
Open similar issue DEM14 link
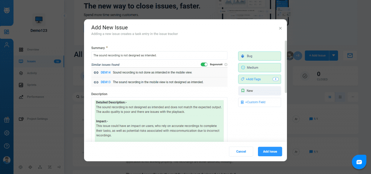[x=105, y=72]
